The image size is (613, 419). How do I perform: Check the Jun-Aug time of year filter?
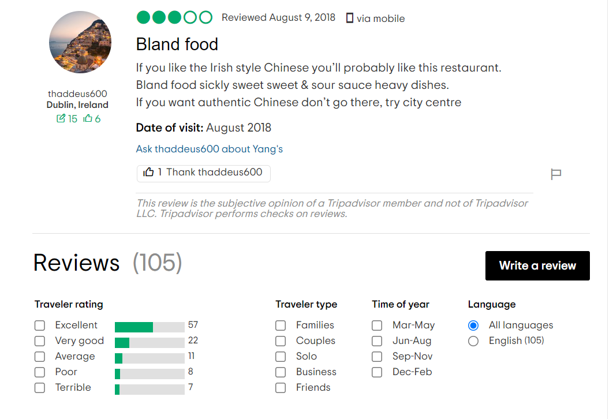pyautogui.click(x=377, y=341)
